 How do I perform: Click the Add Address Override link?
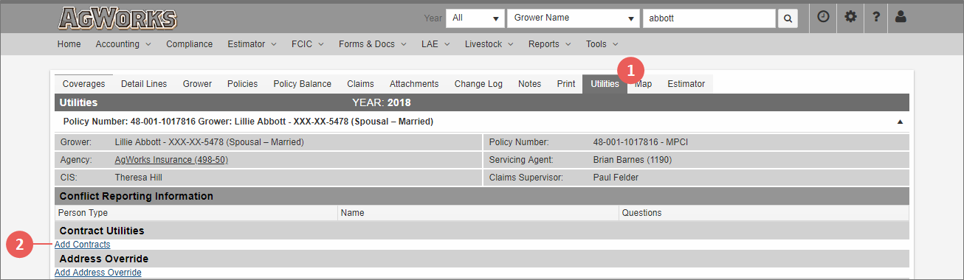tap(98, 273)
